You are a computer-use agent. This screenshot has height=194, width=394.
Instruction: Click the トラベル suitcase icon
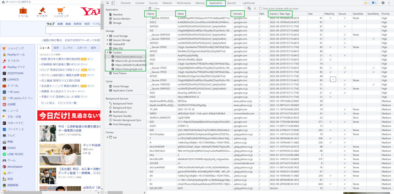[23, 11]
